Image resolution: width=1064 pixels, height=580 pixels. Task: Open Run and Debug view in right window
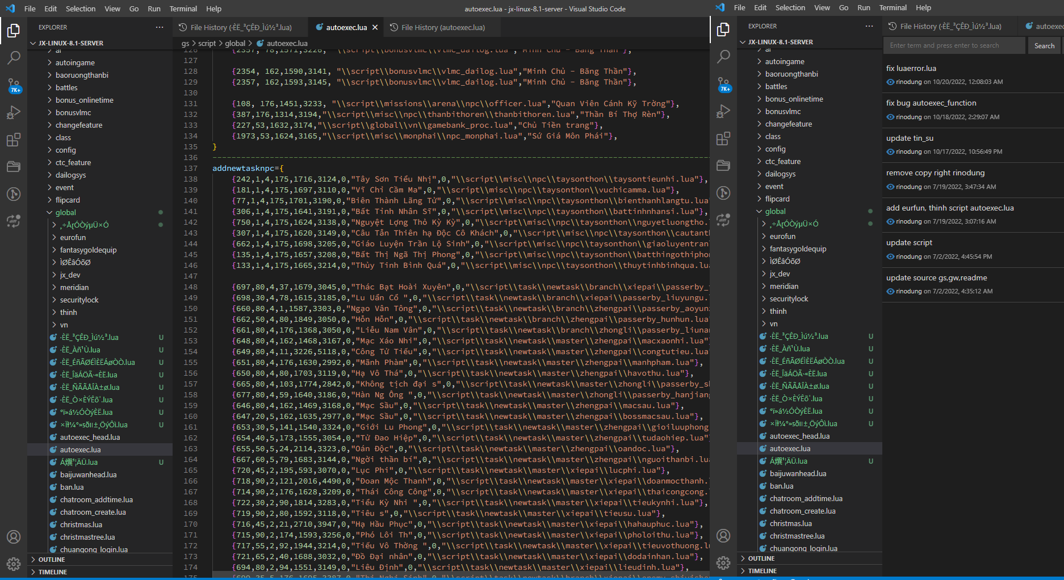(723, 111)
